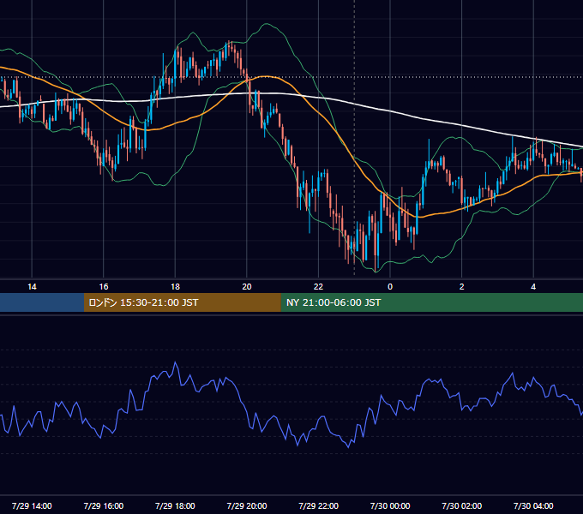Click the 7/29 22:00 date label
Image resolution: width=583 pixels, height=514 pixels.
[x=319, y=505]
